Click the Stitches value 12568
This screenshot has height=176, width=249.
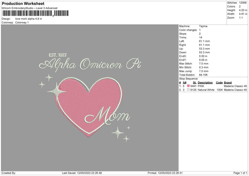click(x=243, y=3)
